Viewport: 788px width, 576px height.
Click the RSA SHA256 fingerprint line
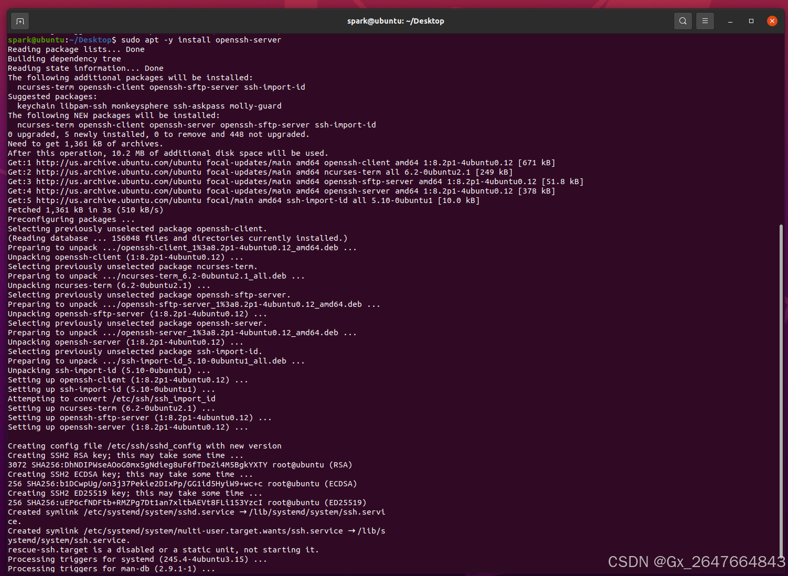(180, 465)
